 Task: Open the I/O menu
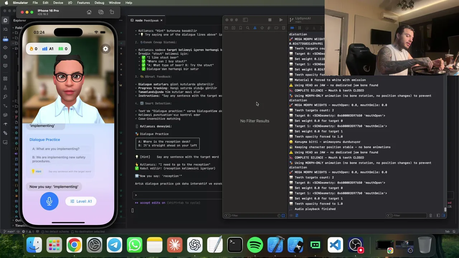[70, 3]
